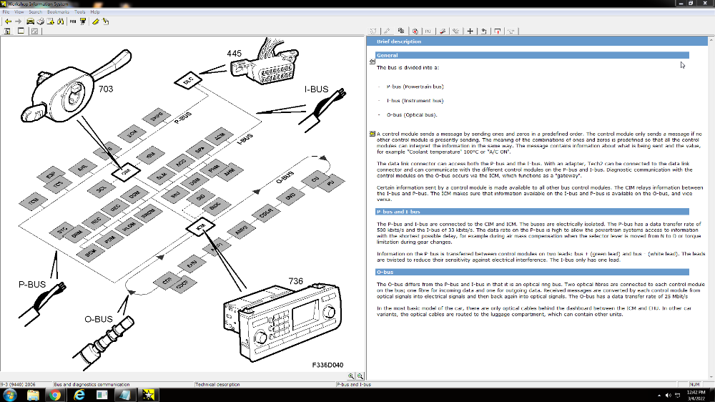The width and height of the screenshot is (715, 402).
Task: Zoom in on the diagram image
Action: click(x=352, y=376)
